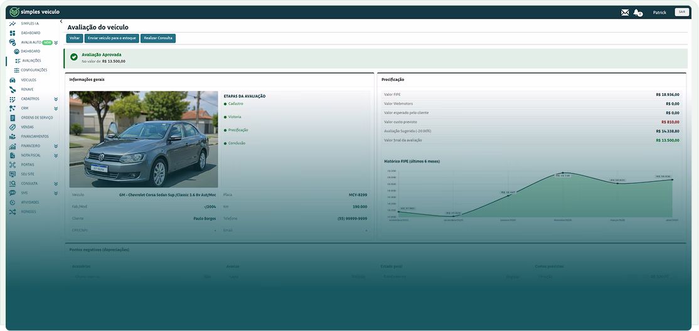Click the Seu Site monitor icon

click(x=13, y=174)
